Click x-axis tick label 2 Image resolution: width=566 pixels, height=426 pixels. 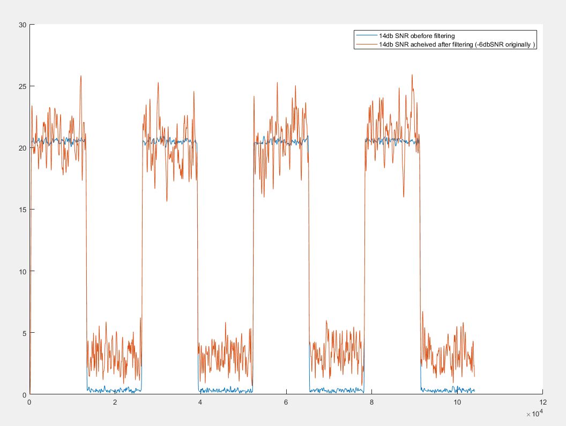[115, 402]
